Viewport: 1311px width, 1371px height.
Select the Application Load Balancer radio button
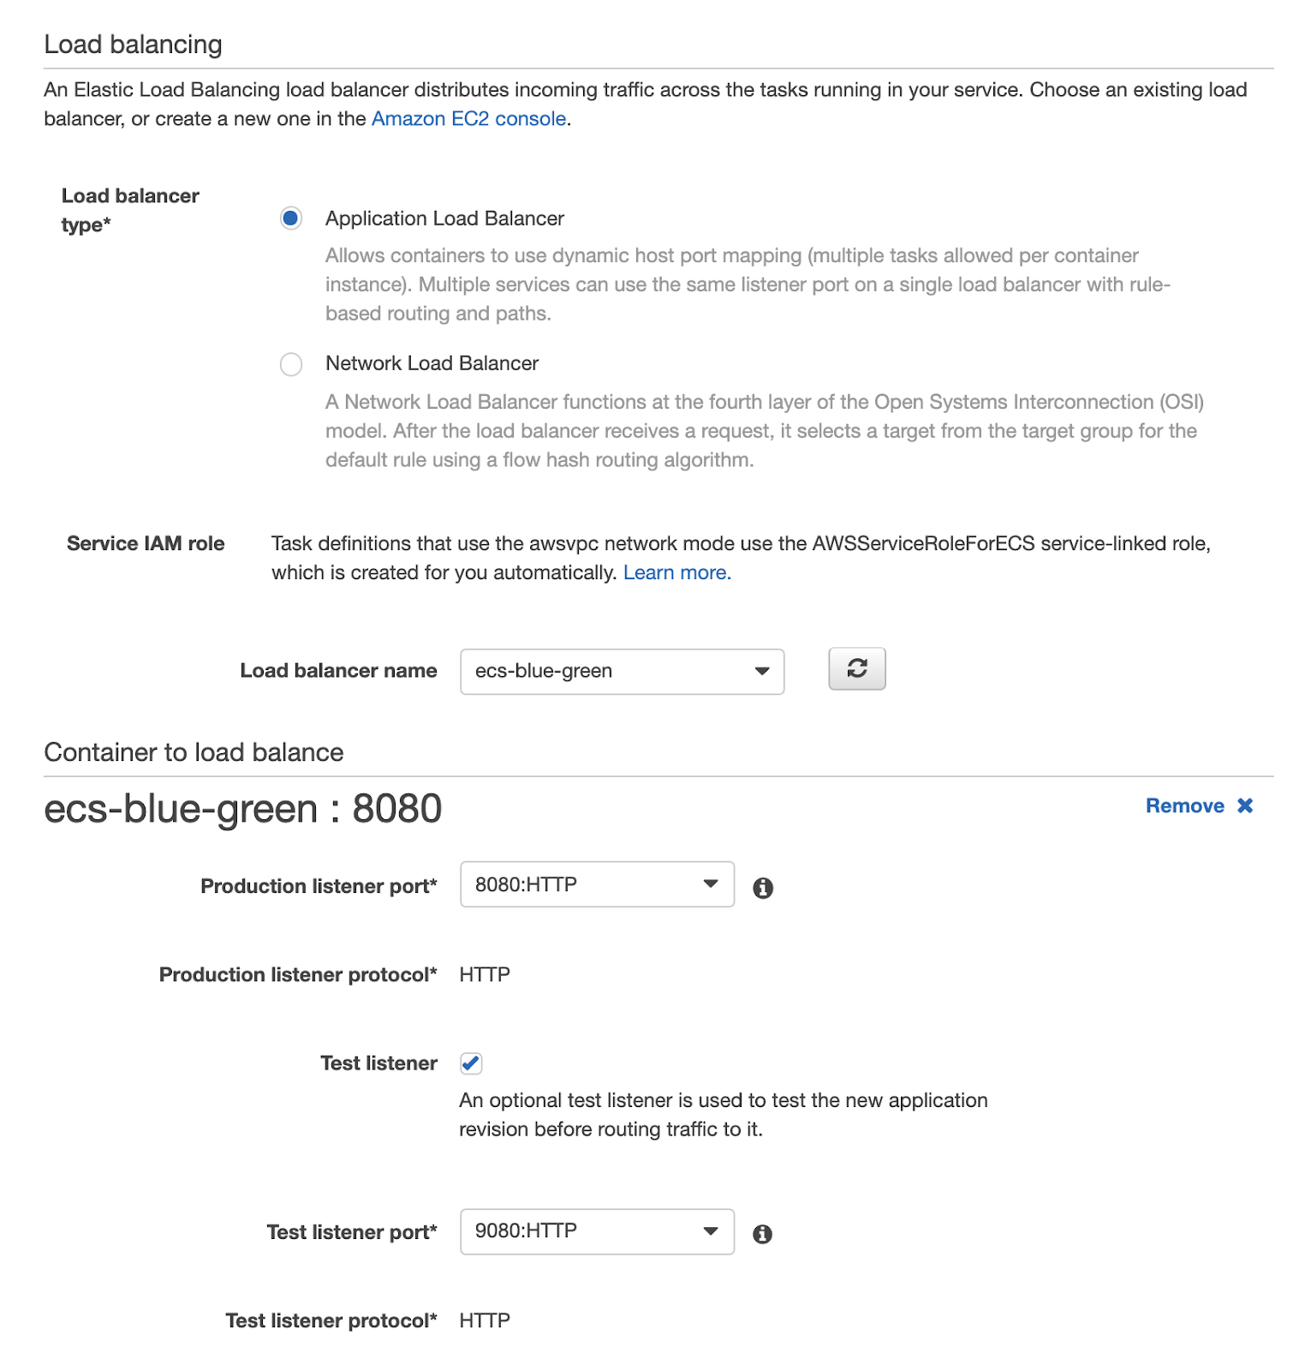[x=291, y=219]
